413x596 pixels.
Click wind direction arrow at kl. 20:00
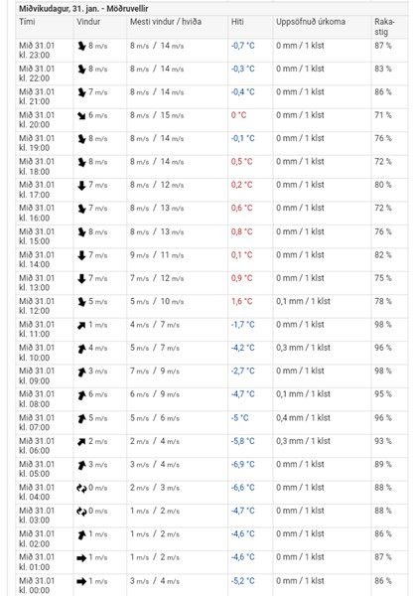click(81, 115)
